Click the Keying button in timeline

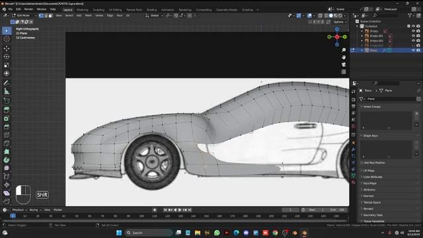(34, 210)
